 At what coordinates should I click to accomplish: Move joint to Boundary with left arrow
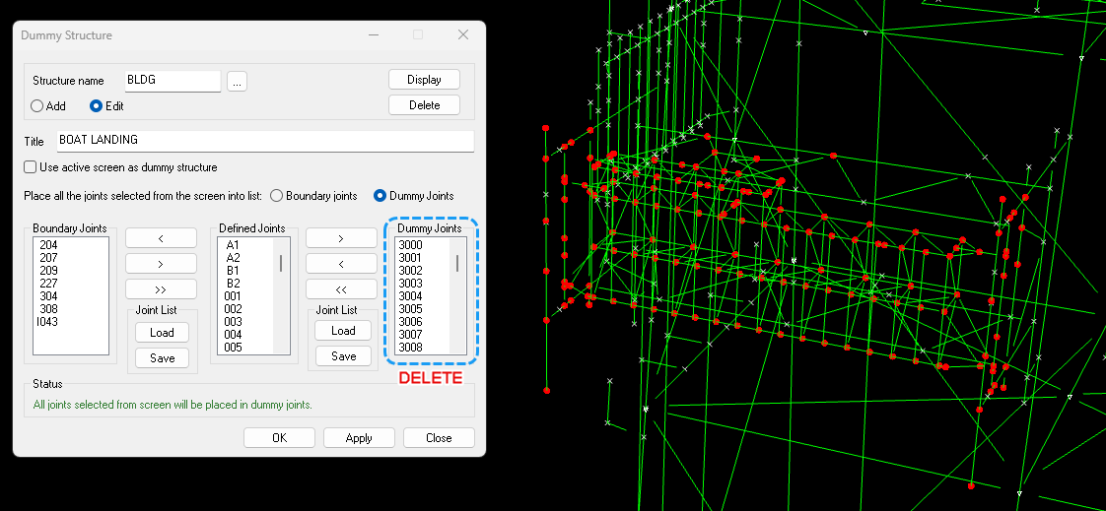pyautogui.click(x=161, y=238)
